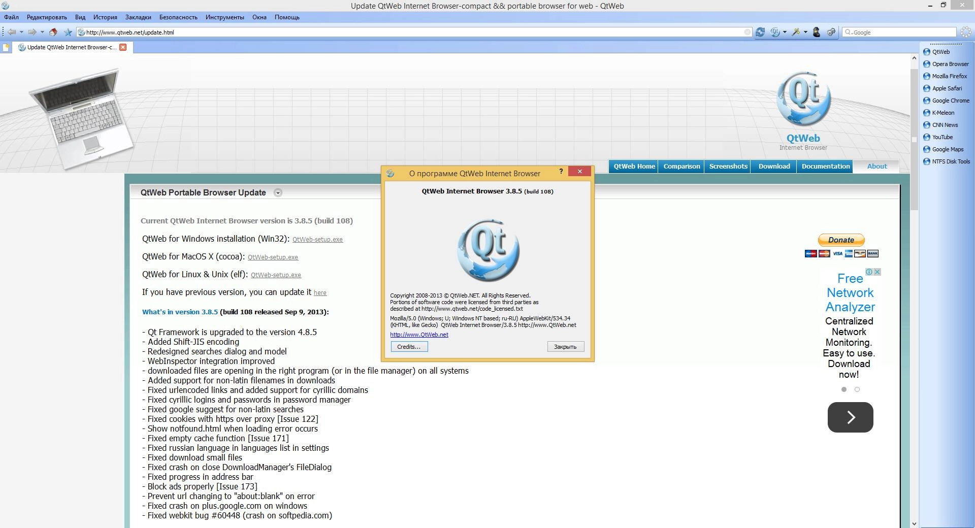
Task: Click the page scrollbar down arrow
Action: (914, 523)
